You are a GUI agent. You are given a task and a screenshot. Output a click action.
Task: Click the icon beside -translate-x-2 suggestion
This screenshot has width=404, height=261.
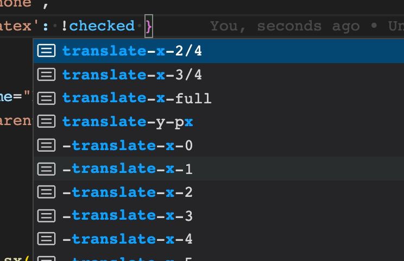(x=46, y=192)
